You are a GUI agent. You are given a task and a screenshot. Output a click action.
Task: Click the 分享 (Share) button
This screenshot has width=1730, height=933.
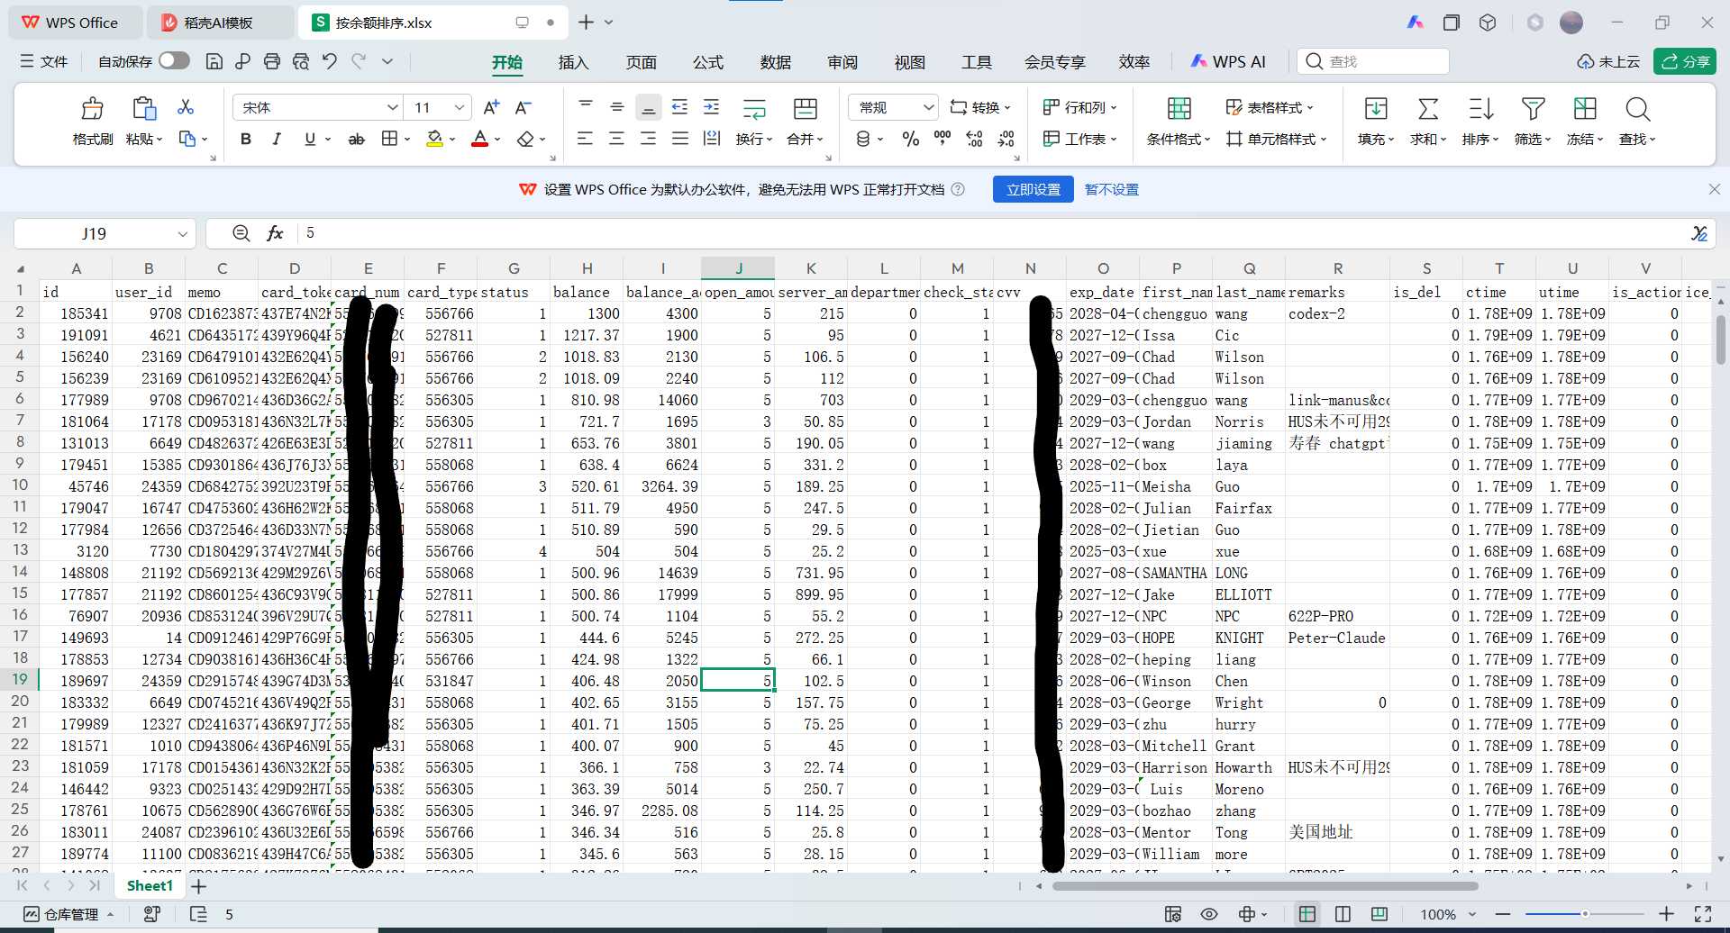coord(1685,61)
